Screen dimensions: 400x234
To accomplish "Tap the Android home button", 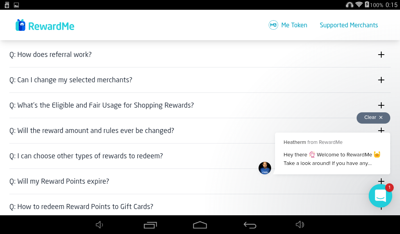I will click(200, 225).
